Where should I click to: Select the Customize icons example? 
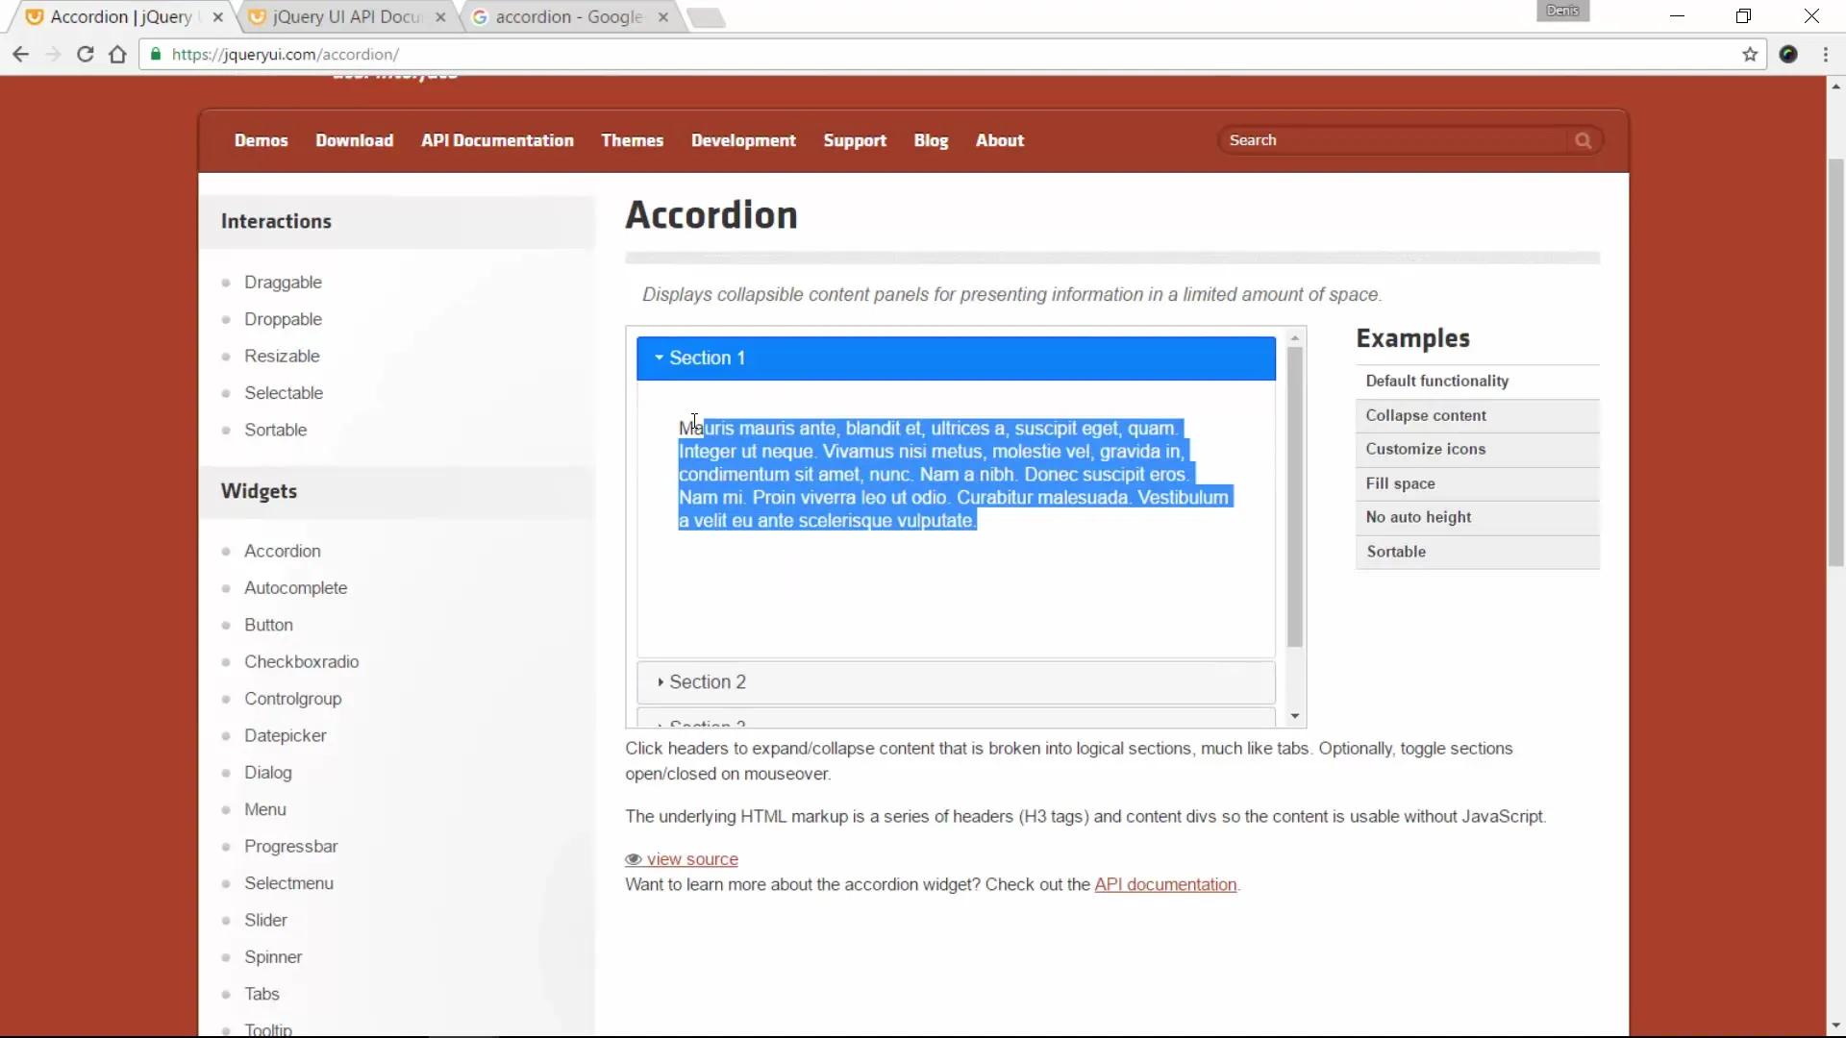click(x=1426, y=450)
